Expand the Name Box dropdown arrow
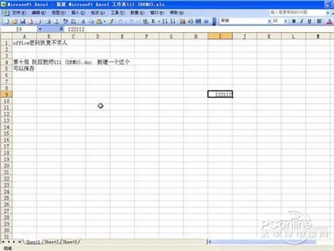Screen dimensions: 334x251 point(40,29)
